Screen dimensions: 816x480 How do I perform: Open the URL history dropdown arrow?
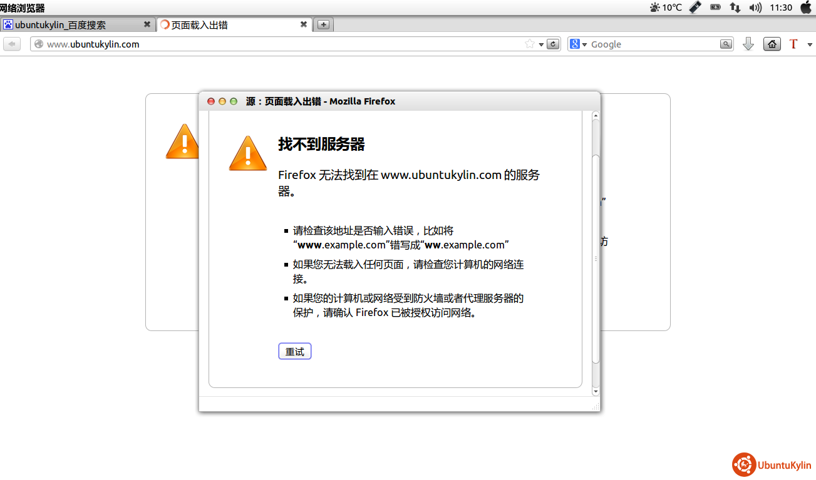[x=541, y=44]
